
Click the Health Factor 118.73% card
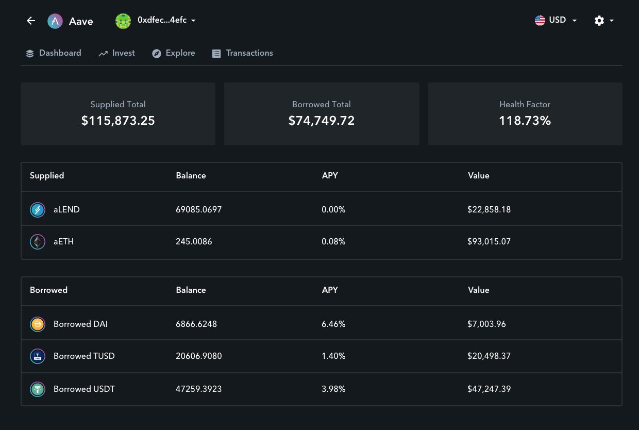525,114
